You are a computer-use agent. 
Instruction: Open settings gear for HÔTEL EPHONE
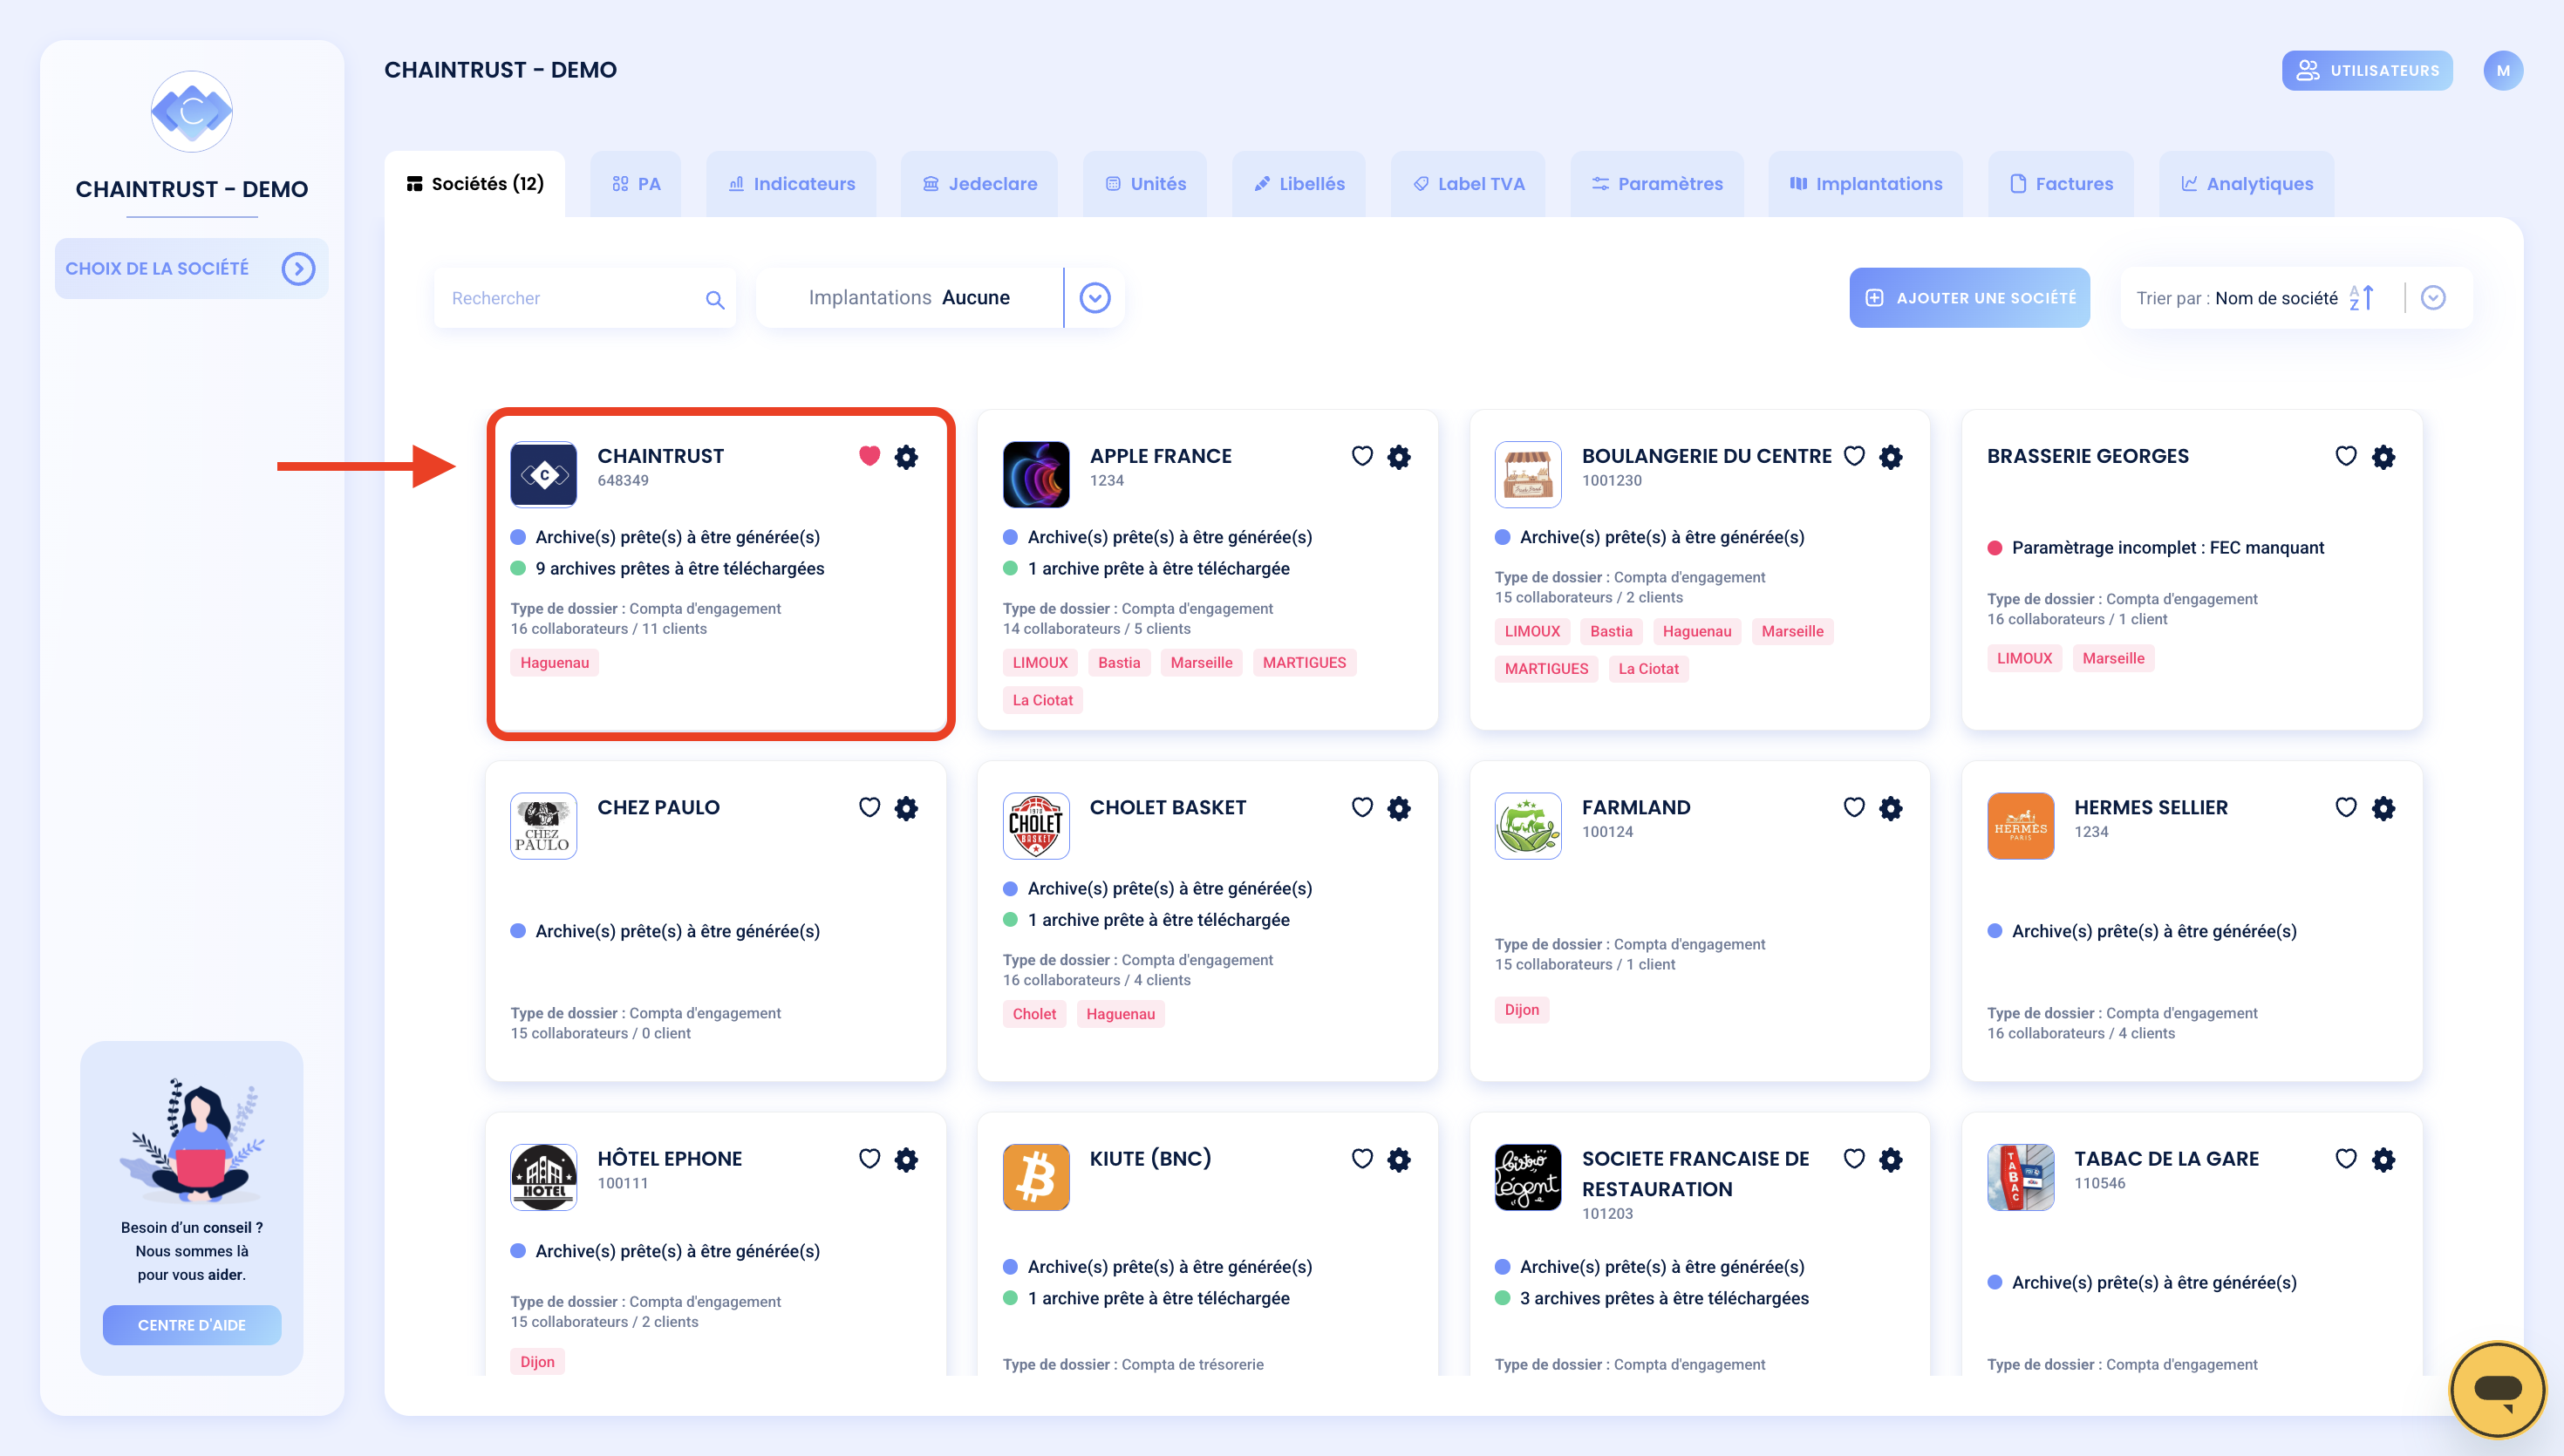point(906,1159)
